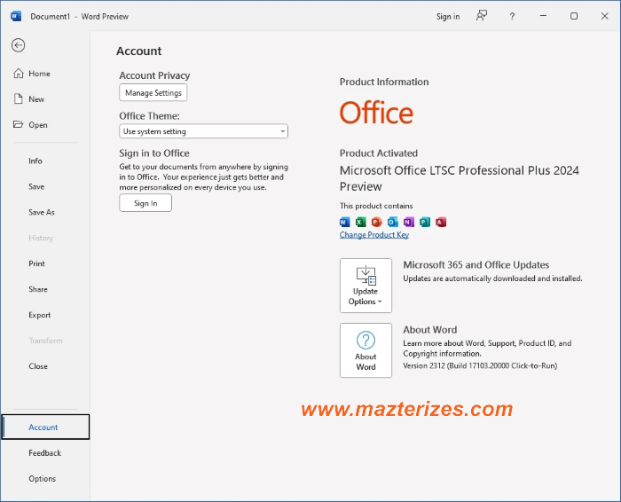This screenshot has height=502, width=621.
Task: Choose Open in the sidebar
Action: 45,125
